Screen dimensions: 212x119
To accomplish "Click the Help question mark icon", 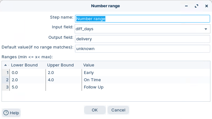I will click(6, 113).
